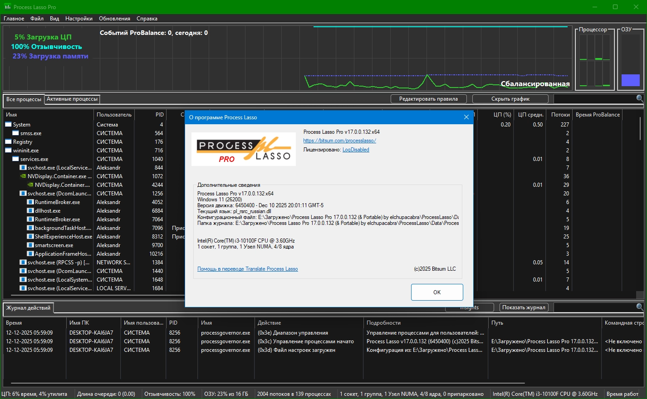
Task: Click the icon of svchost.exe (RPCSS -p)
Action: 23,262
